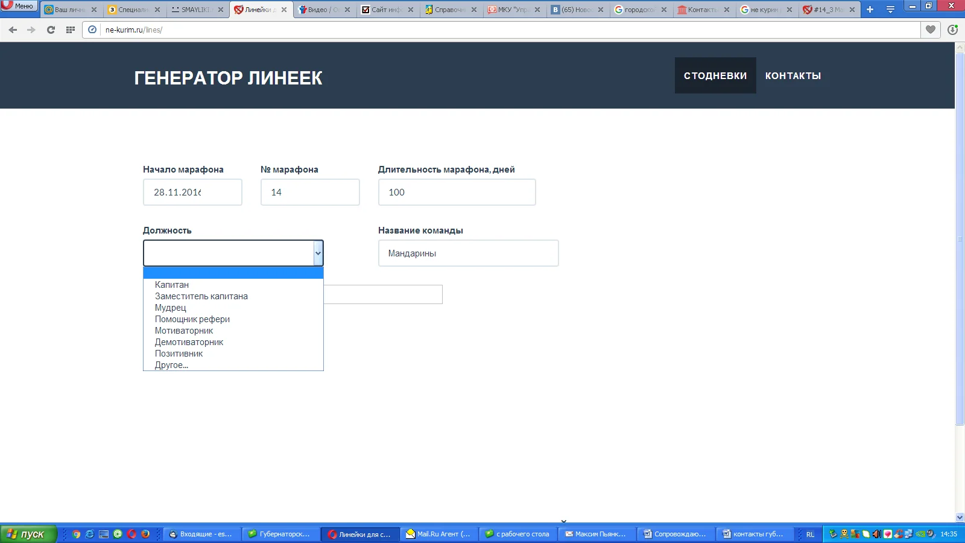Choose 'Демотиваторник' option

[233, 342]
